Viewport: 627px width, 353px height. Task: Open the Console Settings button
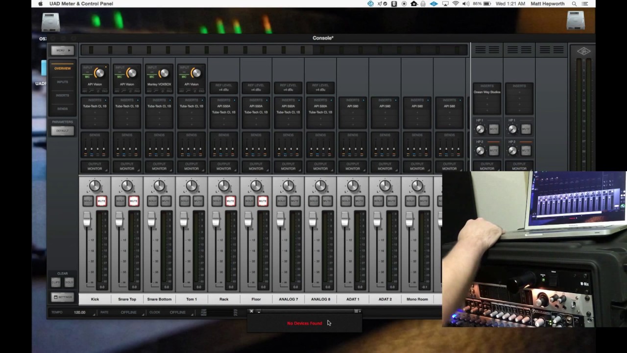63,297
